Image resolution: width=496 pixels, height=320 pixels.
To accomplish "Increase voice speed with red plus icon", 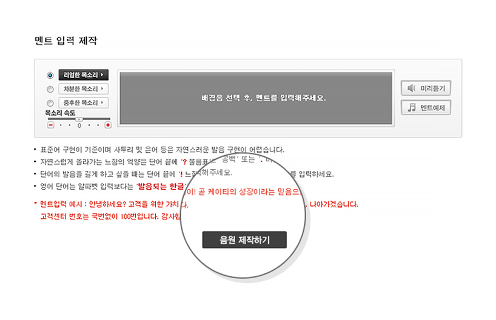I will (108, 125).
